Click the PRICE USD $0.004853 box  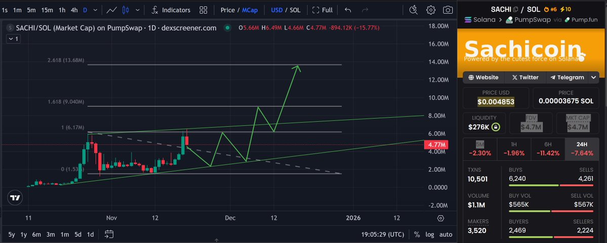496,98
